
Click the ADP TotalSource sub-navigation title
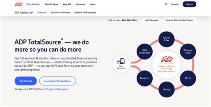tap(24, 13)
